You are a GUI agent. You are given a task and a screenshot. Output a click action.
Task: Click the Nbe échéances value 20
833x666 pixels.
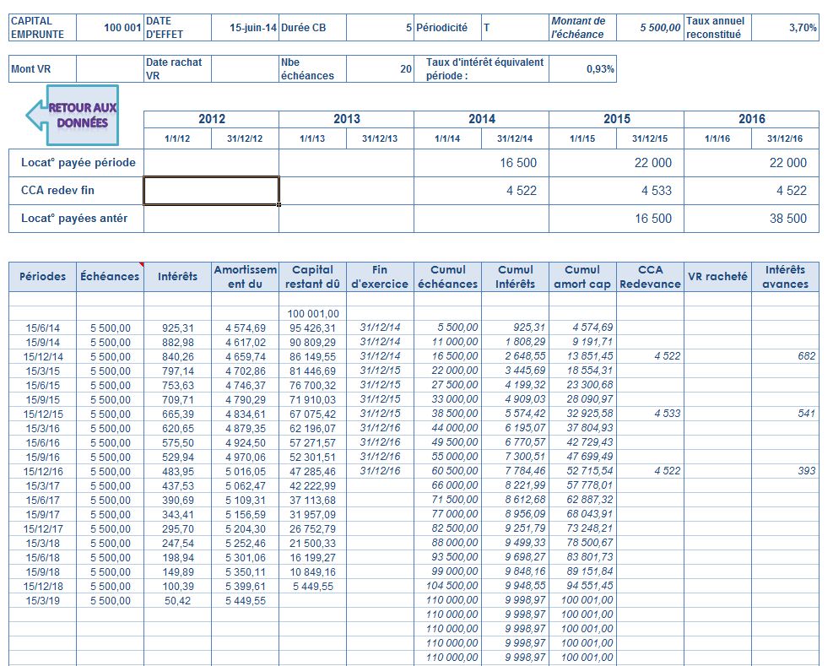pos(380,69)
